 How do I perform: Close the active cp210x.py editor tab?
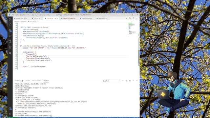[57, 18]
